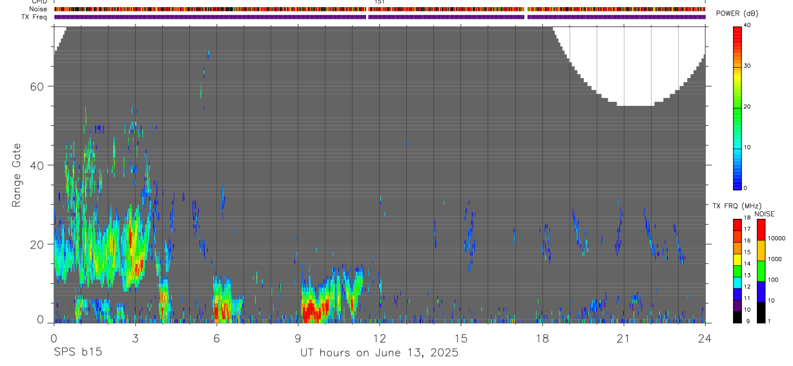Select the yellow swatch between 14 and 15 MHz

pos(737,258)
